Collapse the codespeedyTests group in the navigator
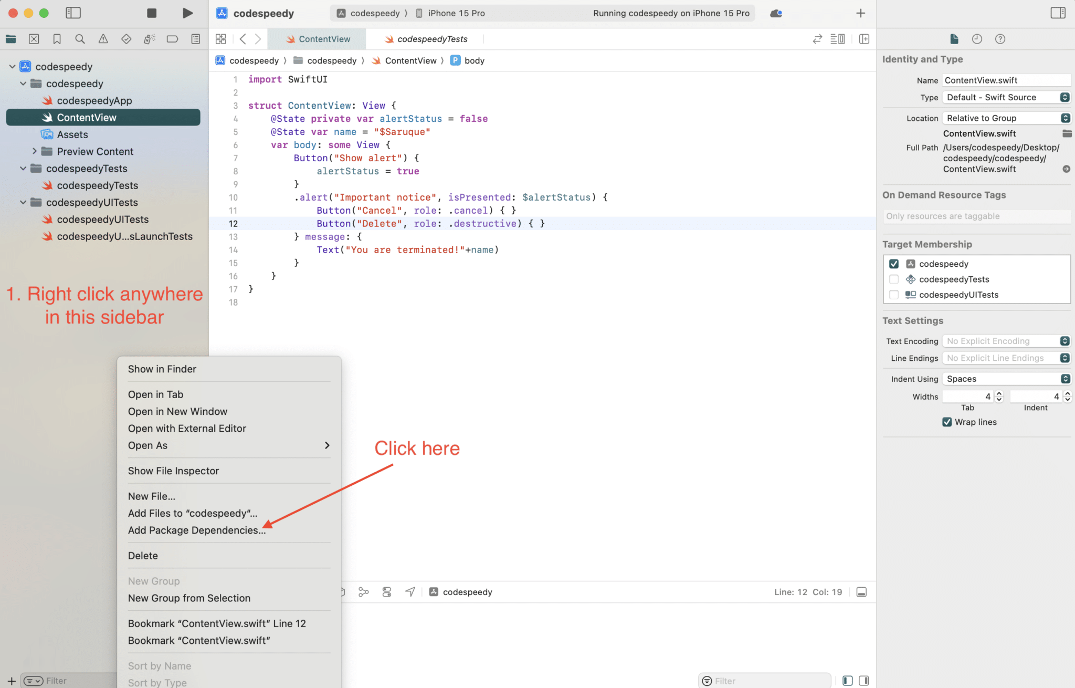The height and width of the screenshot is (688, 1075). pyautogui.click(x=23, y=168)
